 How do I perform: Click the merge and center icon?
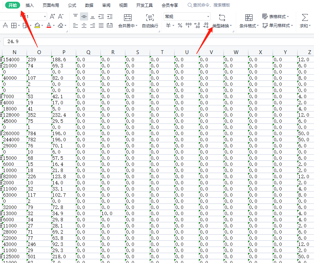point(128,18)
